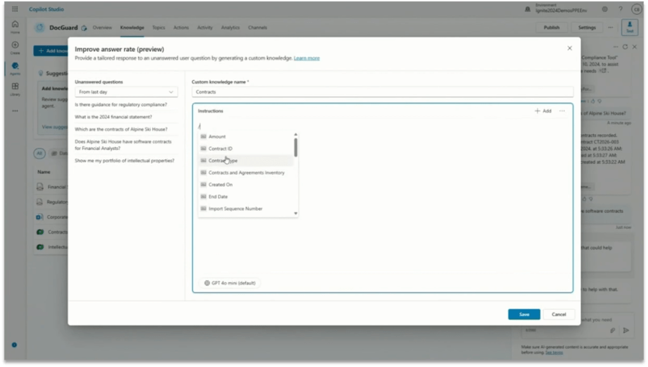
Task: Open the Settings gear in top bar
Action: coord(605,9)
